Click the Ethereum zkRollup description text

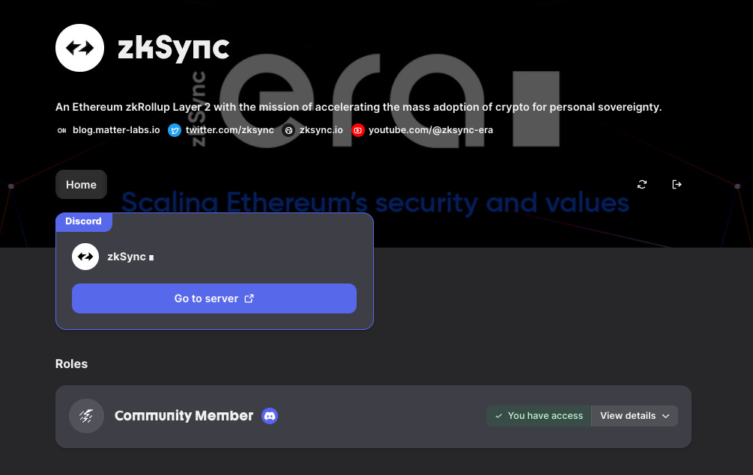coord(358,107)
